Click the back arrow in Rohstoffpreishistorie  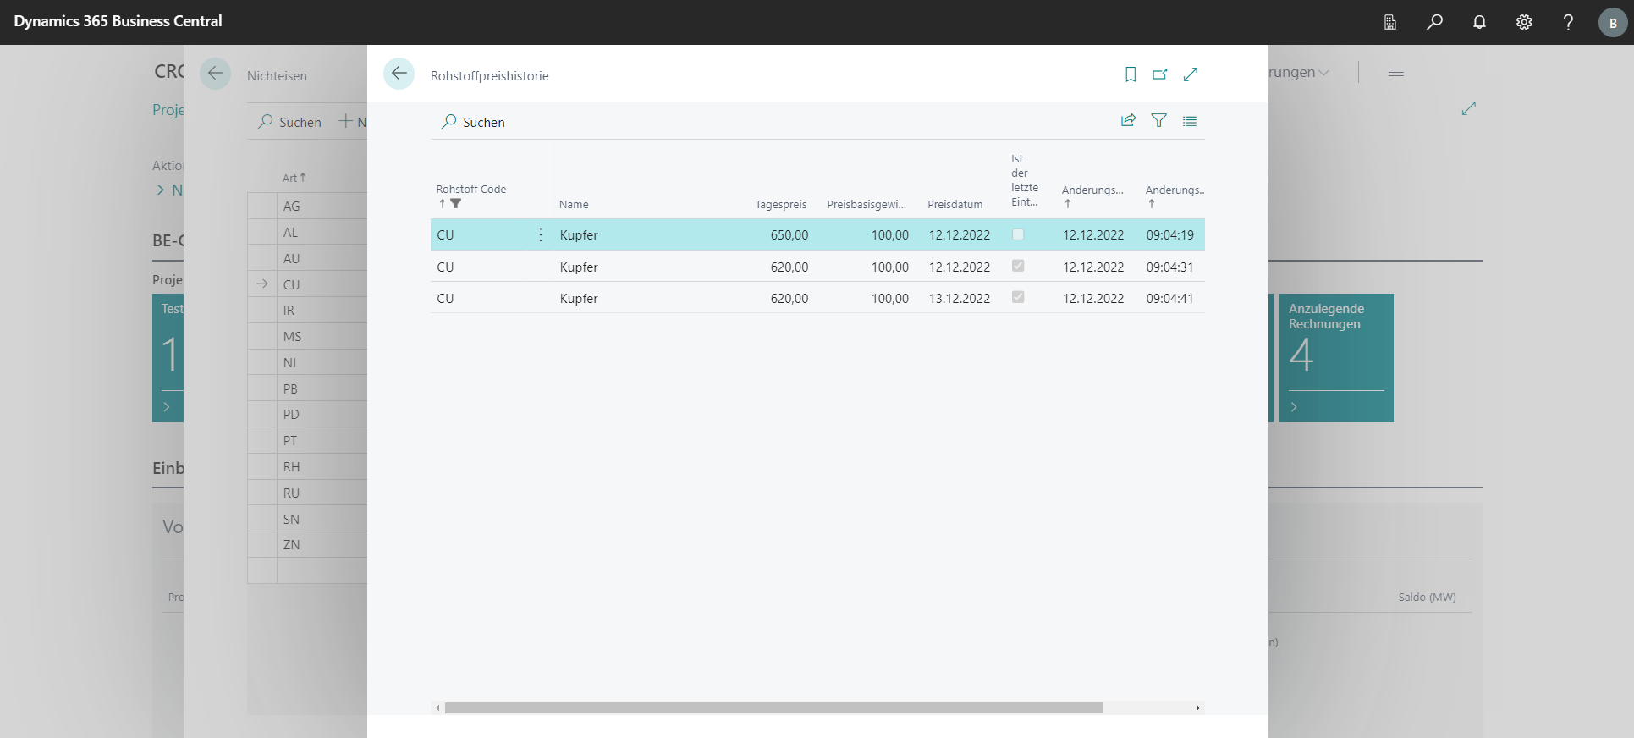399,74
